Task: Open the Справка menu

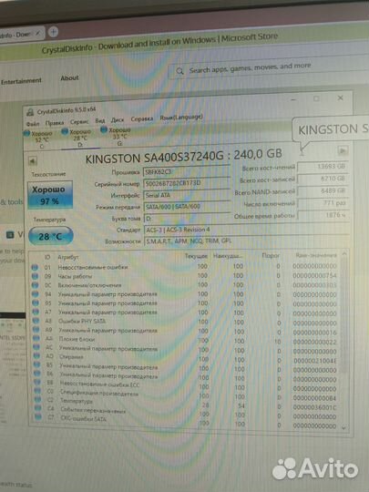Action: point(142,119)
